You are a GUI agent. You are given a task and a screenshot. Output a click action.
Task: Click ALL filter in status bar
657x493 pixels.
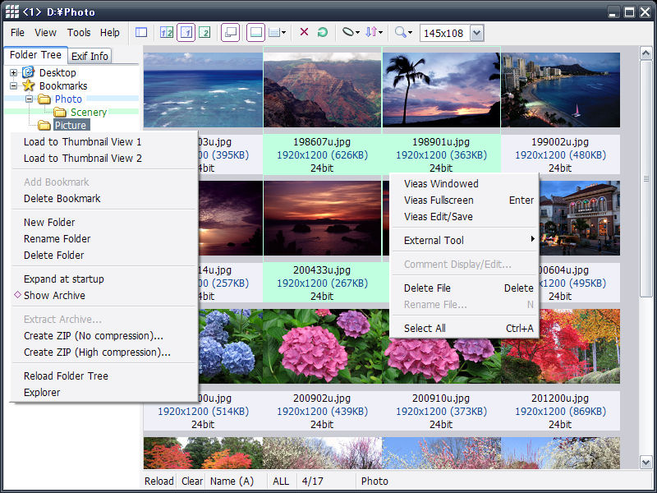point(281,481)
